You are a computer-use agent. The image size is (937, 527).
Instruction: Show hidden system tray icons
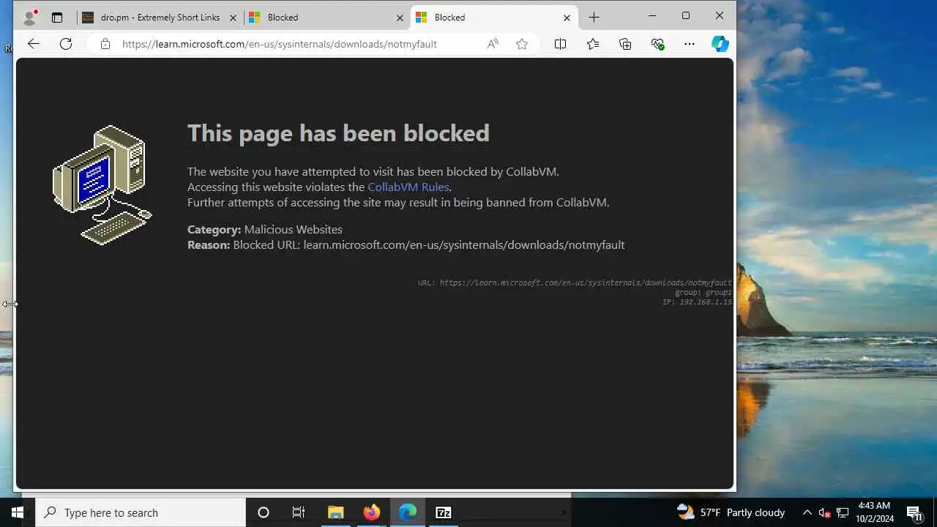tap(807, 512)
